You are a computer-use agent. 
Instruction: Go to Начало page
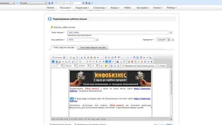(x=50, y=8)
